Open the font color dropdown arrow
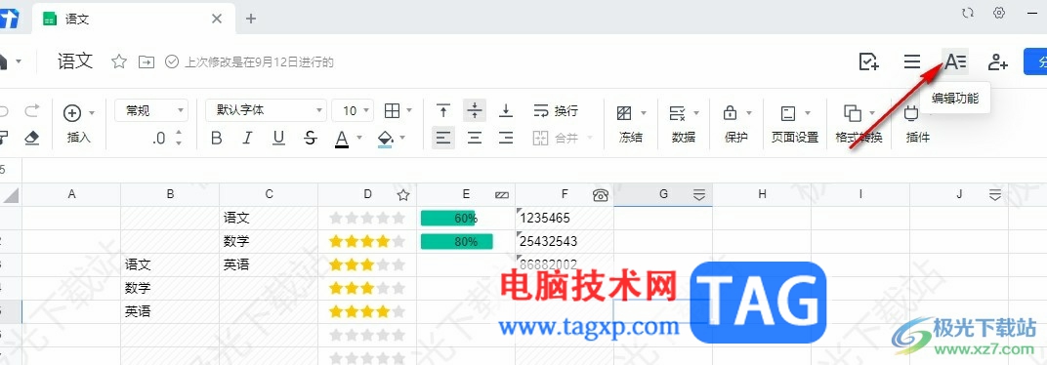 (x=359, y=139)
